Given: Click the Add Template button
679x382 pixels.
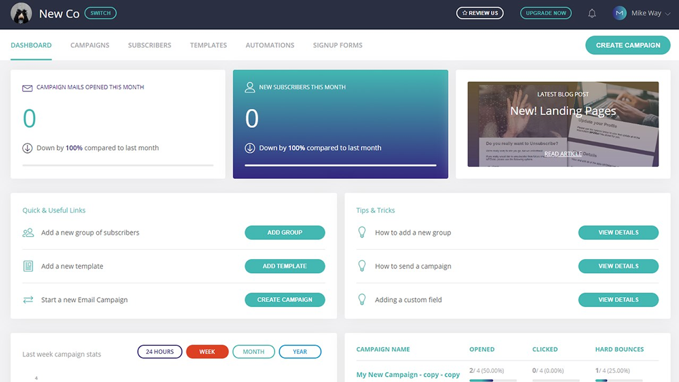Looking at the screenshot, I should pyautogui.click(x=285, y=266).
